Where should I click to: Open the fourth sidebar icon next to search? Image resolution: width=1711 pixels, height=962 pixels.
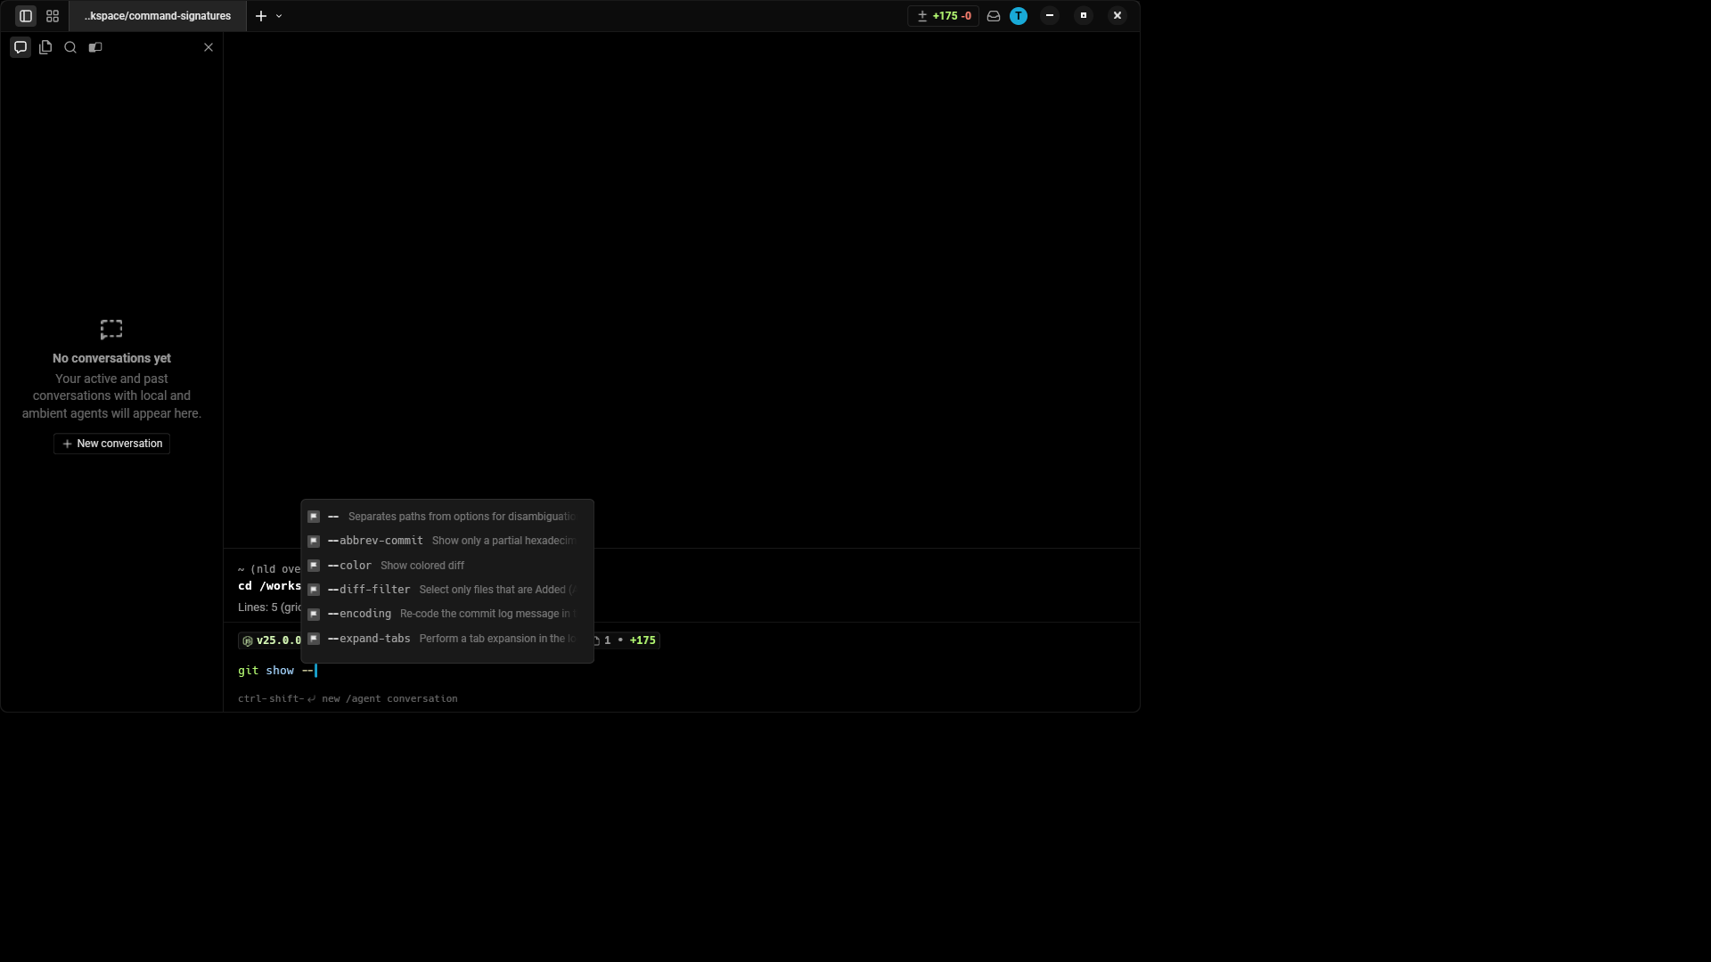95,47
